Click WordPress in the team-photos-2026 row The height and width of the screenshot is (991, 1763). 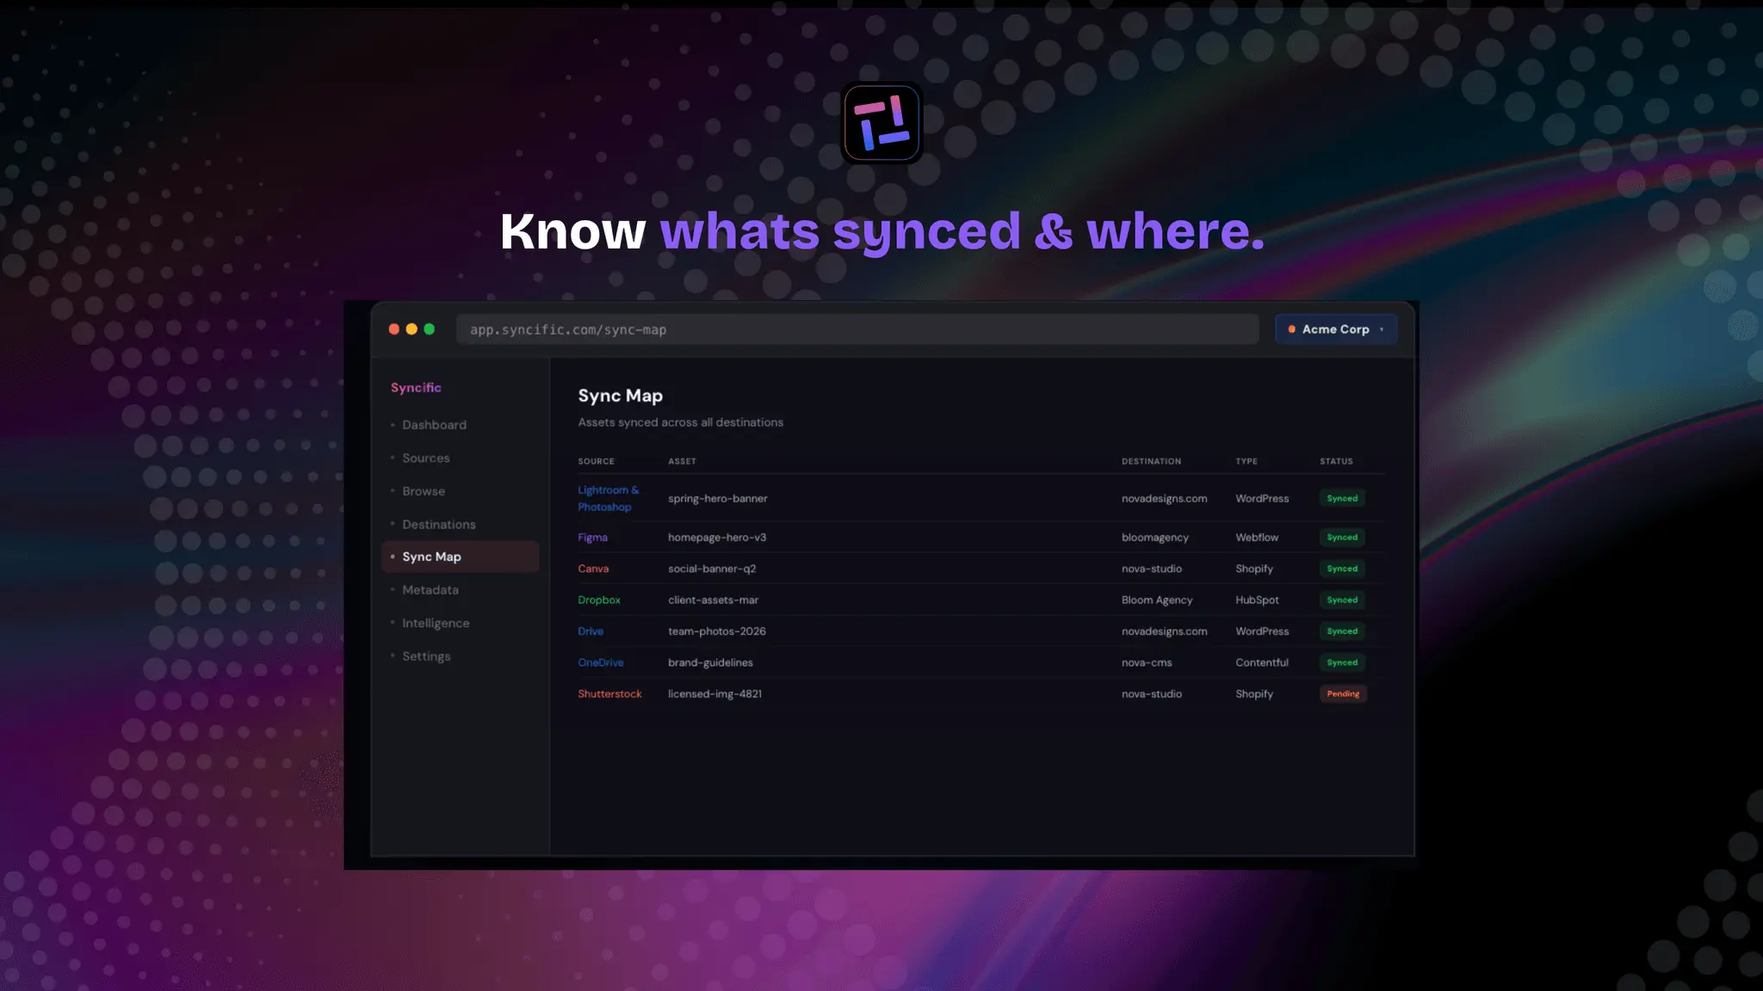(x=1262, y=631)
